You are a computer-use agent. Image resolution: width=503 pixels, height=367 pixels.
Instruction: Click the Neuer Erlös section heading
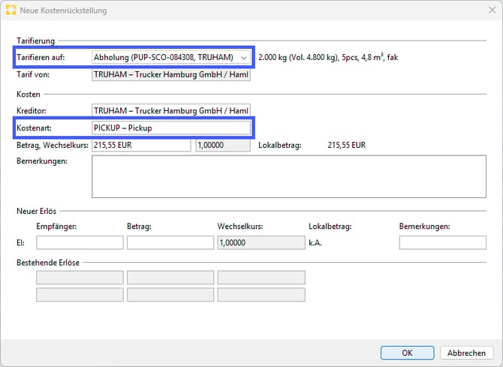[x=36, y=211]
